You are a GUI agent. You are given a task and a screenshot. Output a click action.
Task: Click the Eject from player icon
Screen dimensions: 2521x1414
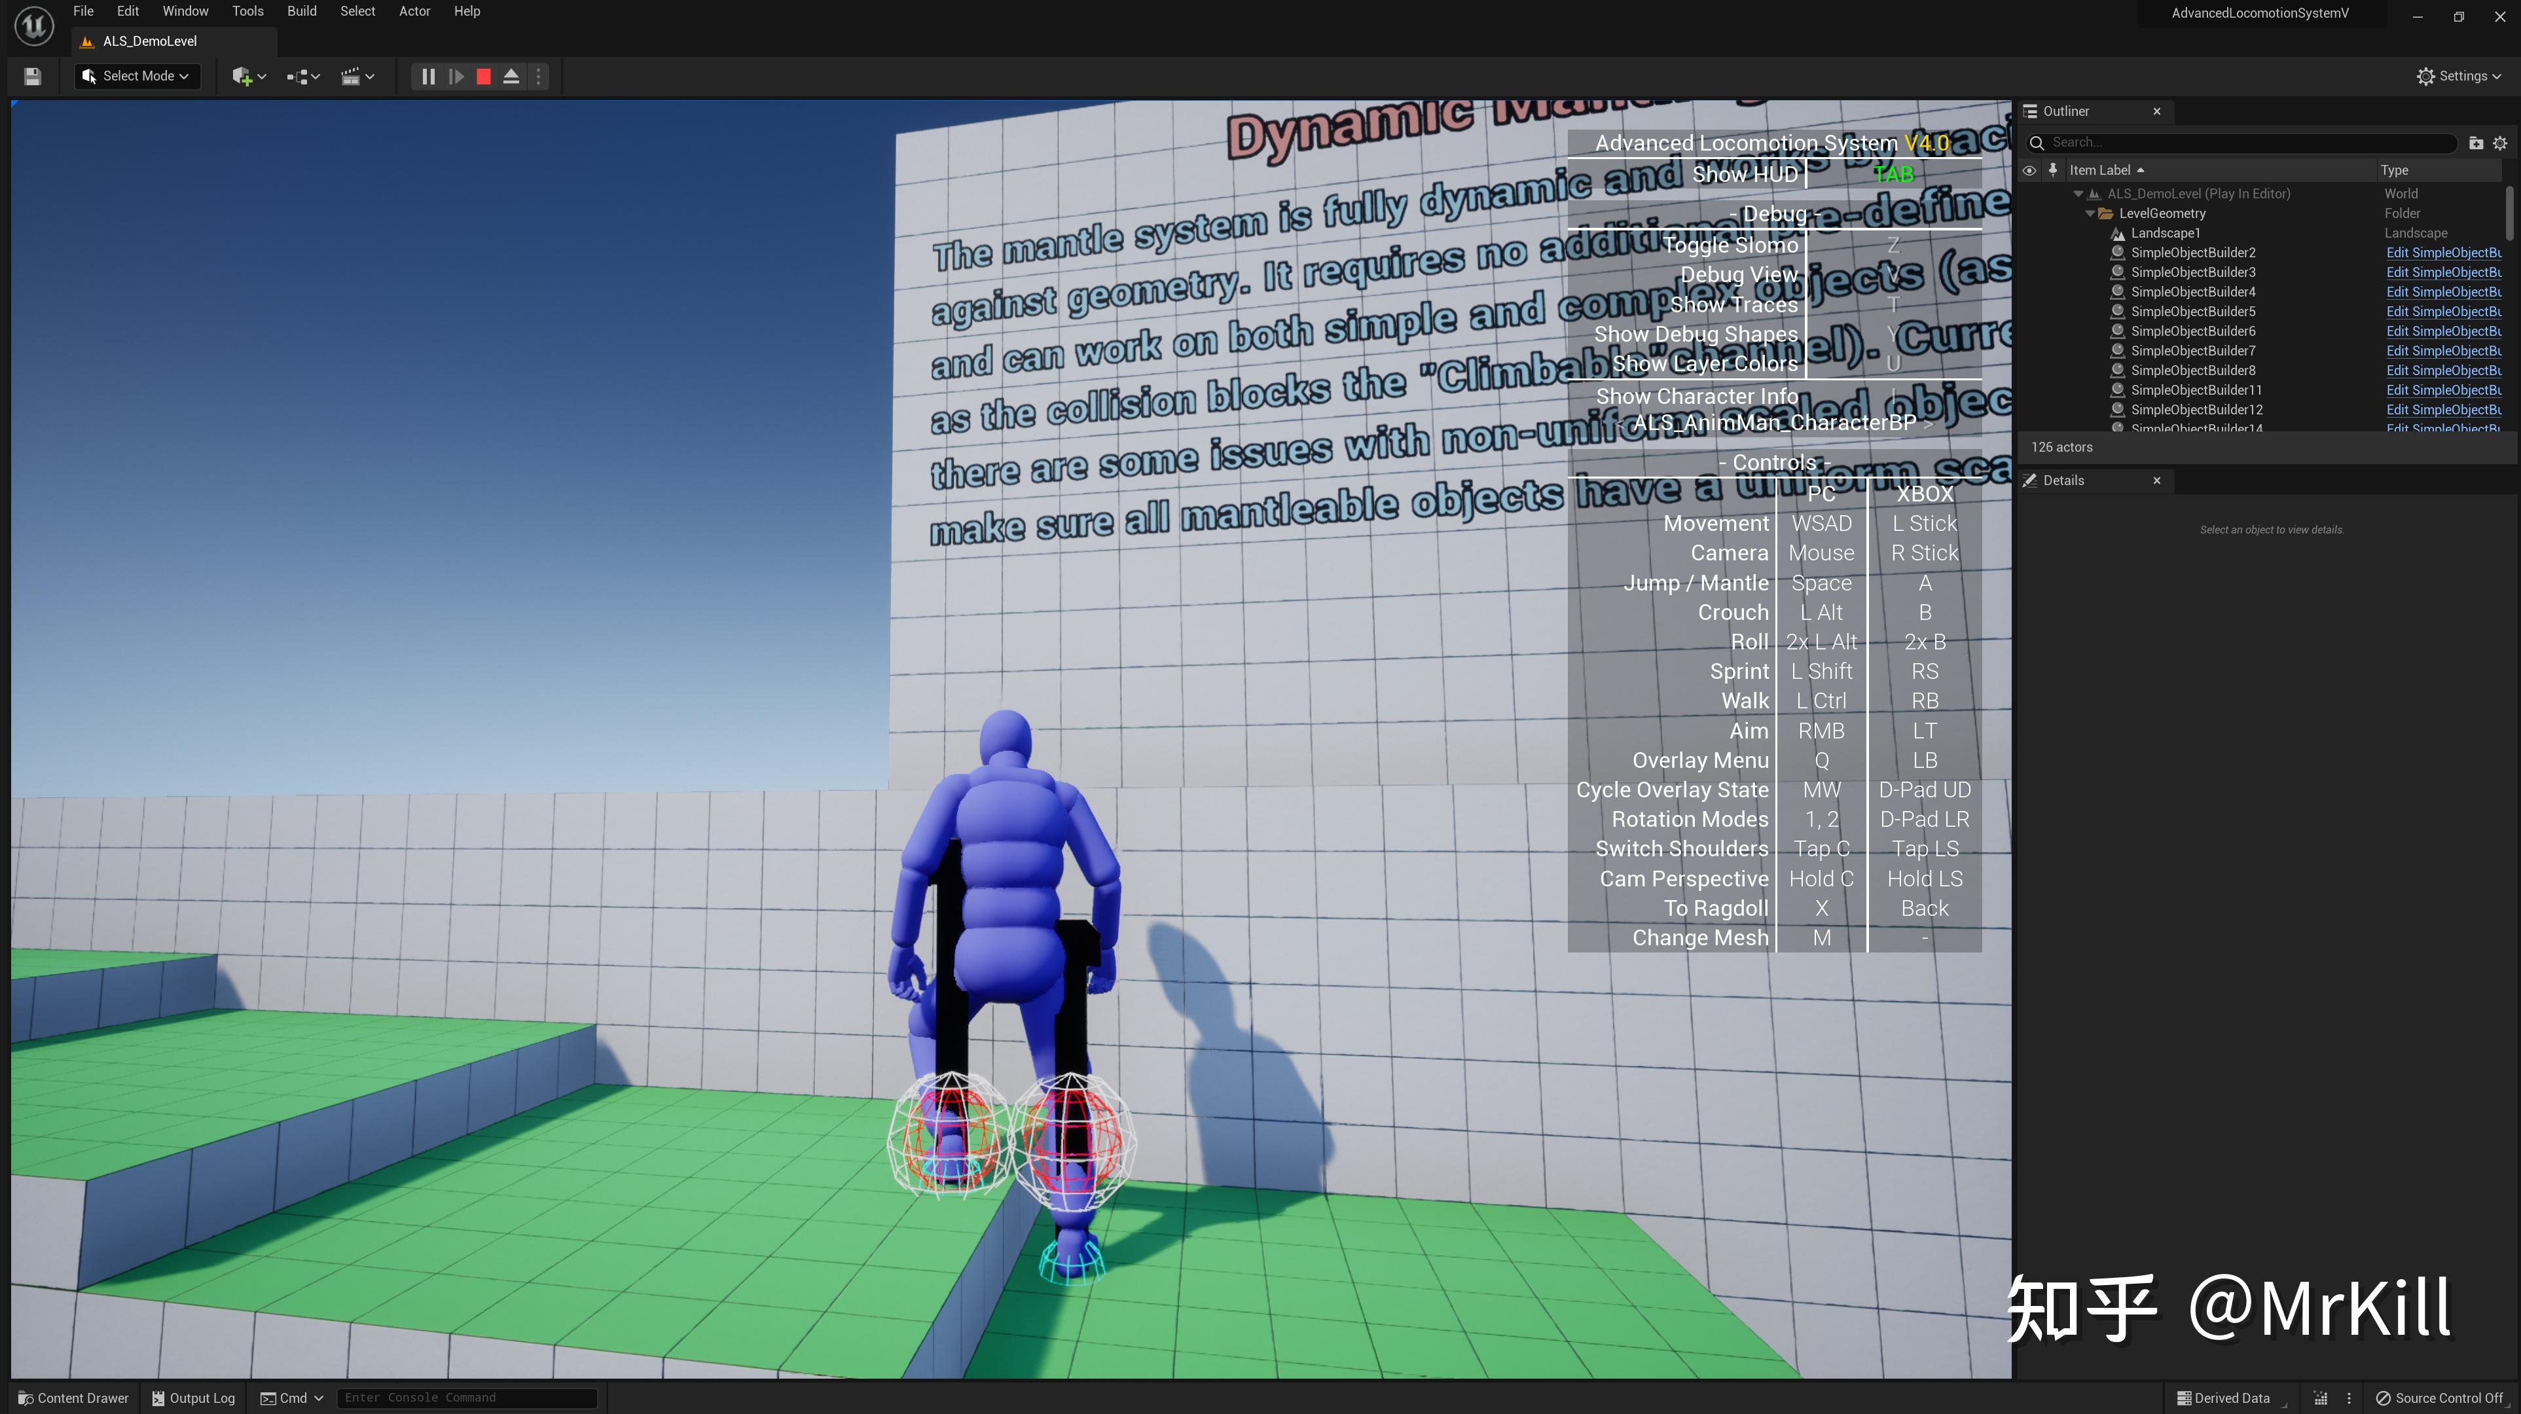pyautogui.click(x=511, y=75)
